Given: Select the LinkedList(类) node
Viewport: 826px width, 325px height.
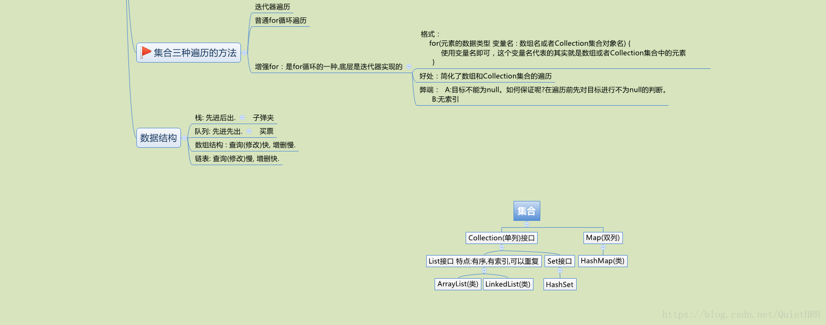Looking at the screenshot, I should pyautogui.click(x=508, y=284).
